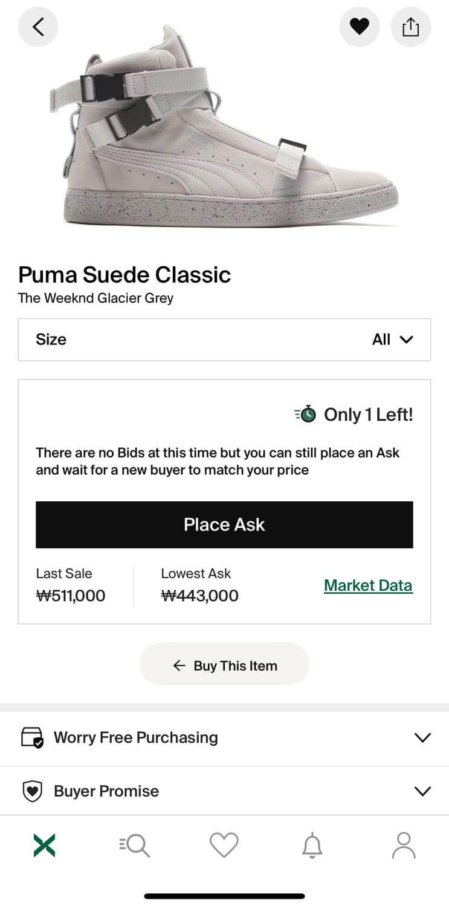The width and height of the screenshot is (449, 908).
Task: Tap the share icon
Action: pyautogui.click(x=410, y=27)
